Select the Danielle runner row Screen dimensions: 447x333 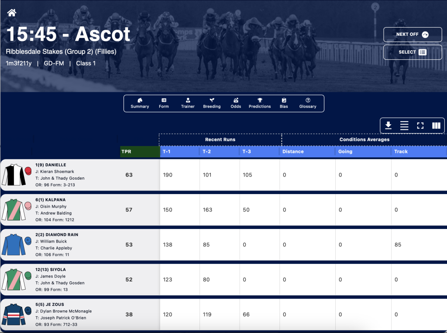click(x=223, y=175)
